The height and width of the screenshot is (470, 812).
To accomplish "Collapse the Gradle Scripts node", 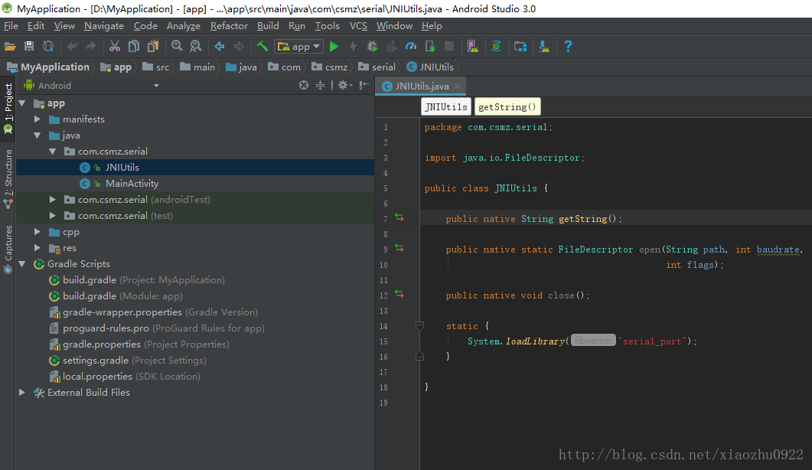I will 22,264.
